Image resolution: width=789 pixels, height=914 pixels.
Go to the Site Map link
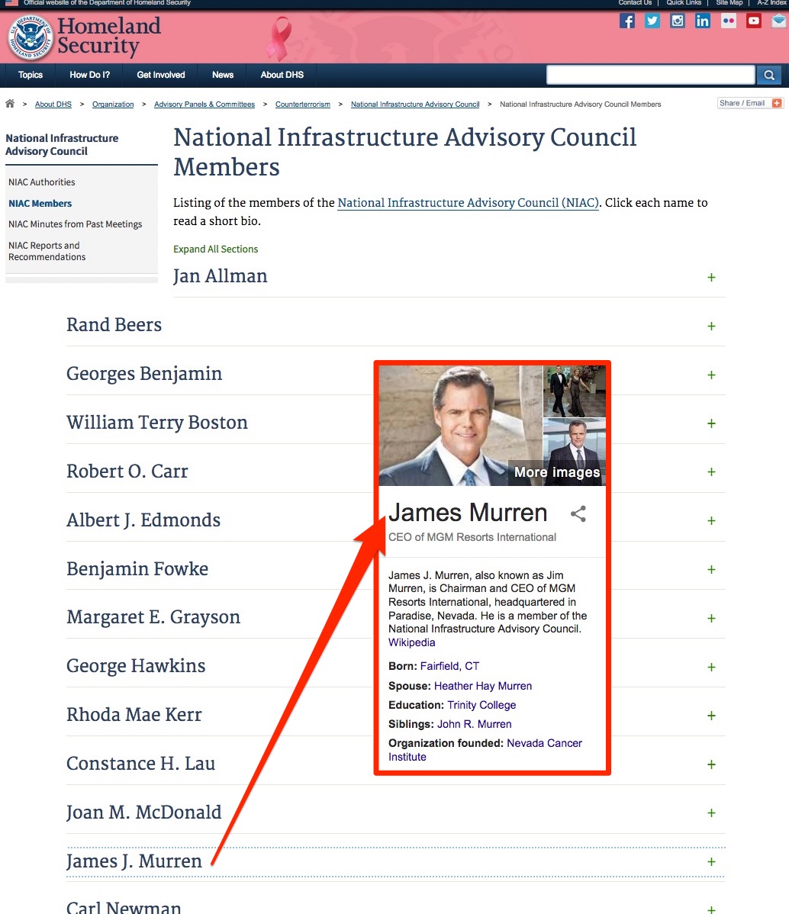(729, 3)
